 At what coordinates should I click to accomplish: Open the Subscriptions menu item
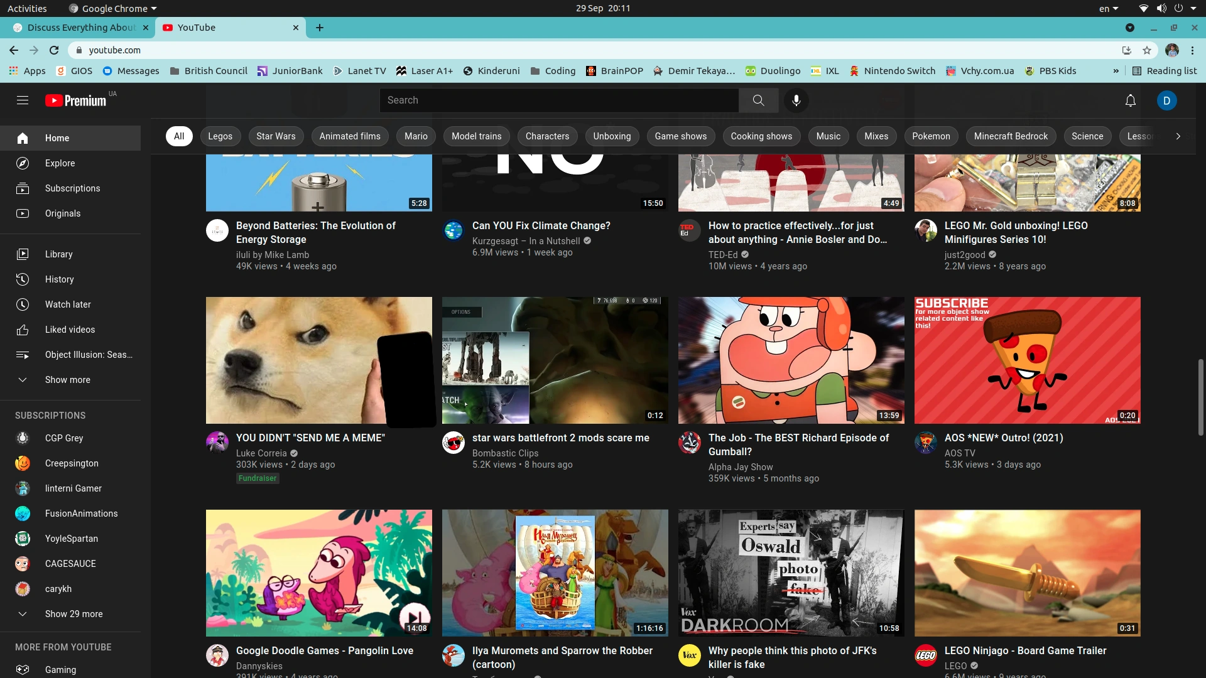pos(72,188)
